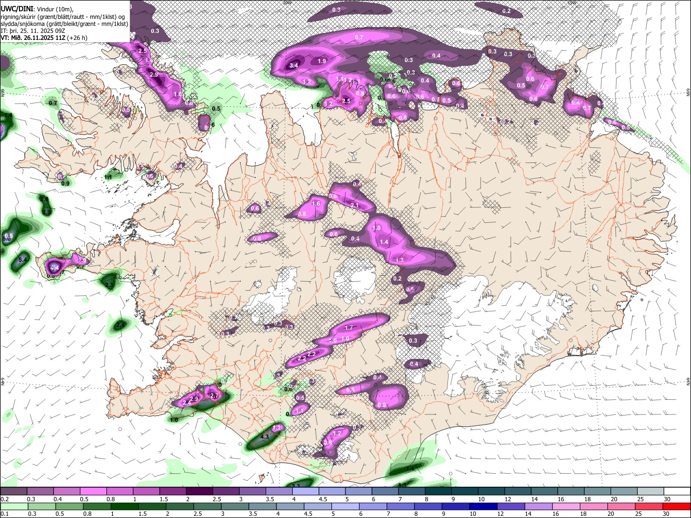Click the '8.0' value at the map's left edge
The width and height of the screenshot is (691, 518).
point(7,237)
